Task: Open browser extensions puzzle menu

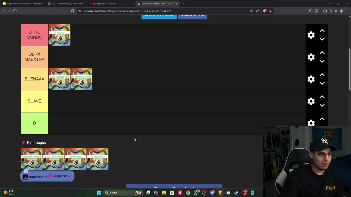Action: [x=311, y=11]
